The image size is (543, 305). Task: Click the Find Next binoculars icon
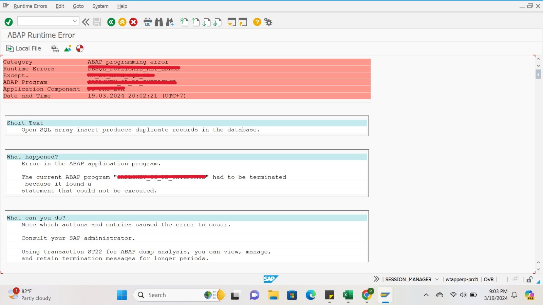[170, 22]
